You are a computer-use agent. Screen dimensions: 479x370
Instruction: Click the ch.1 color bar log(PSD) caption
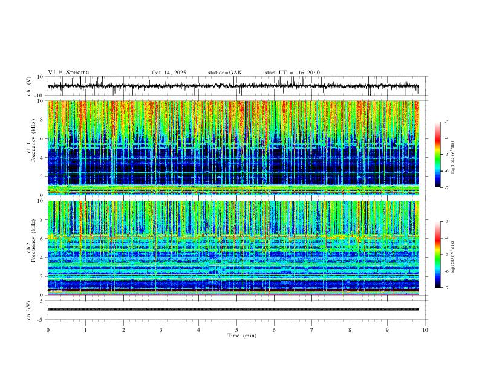pyautogui.click(x=453, y=157)
